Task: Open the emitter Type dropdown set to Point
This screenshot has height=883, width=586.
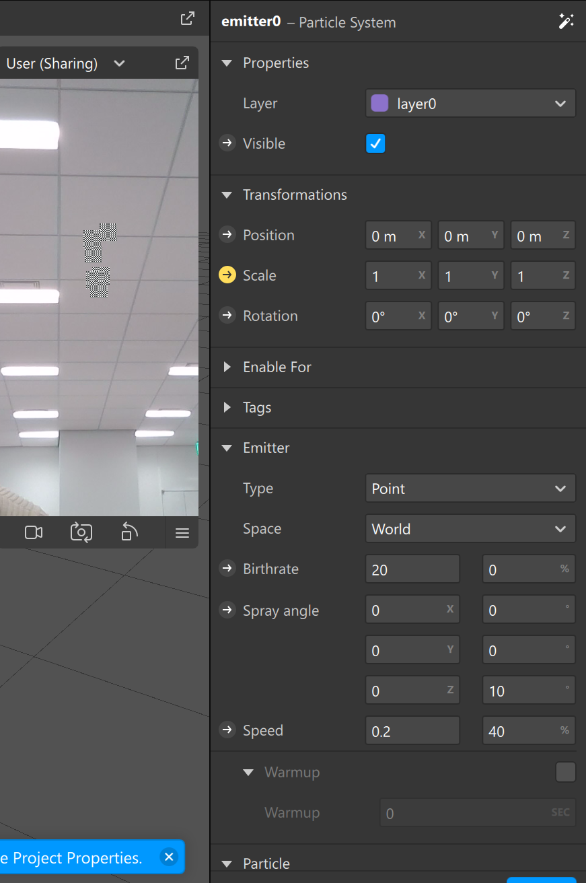Action: click(470, 489)
